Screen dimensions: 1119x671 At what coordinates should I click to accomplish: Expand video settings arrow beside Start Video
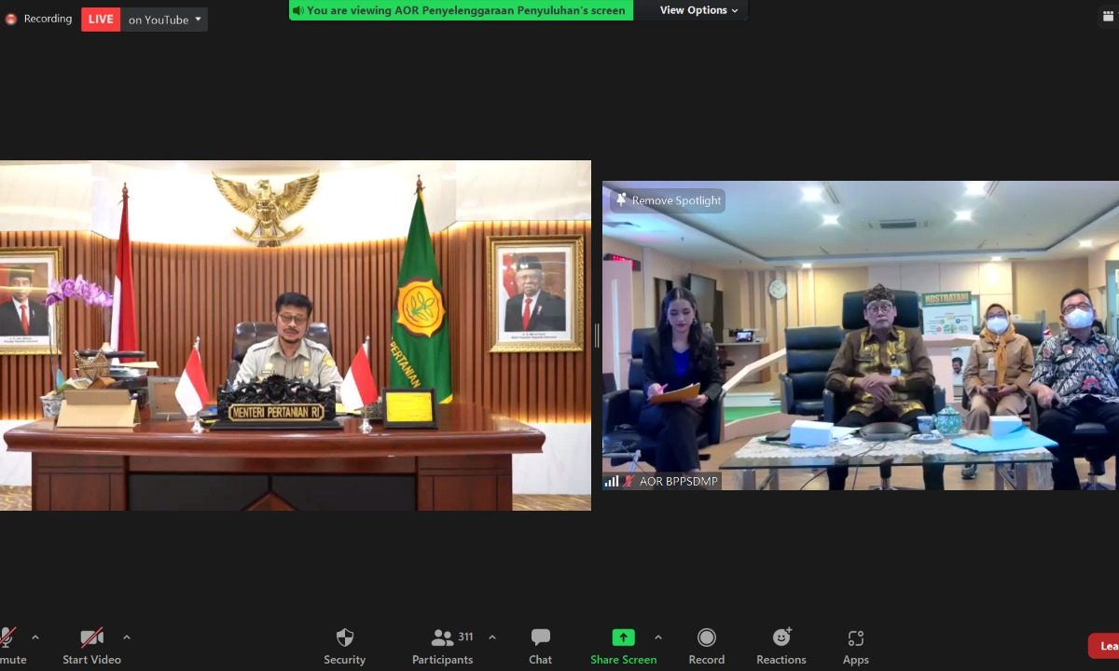(127, 637)
